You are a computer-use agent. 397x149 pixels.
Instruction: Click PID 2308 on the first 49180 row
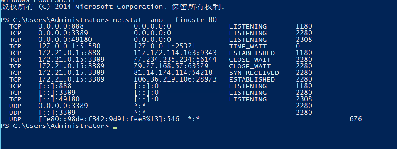point(304,40)
